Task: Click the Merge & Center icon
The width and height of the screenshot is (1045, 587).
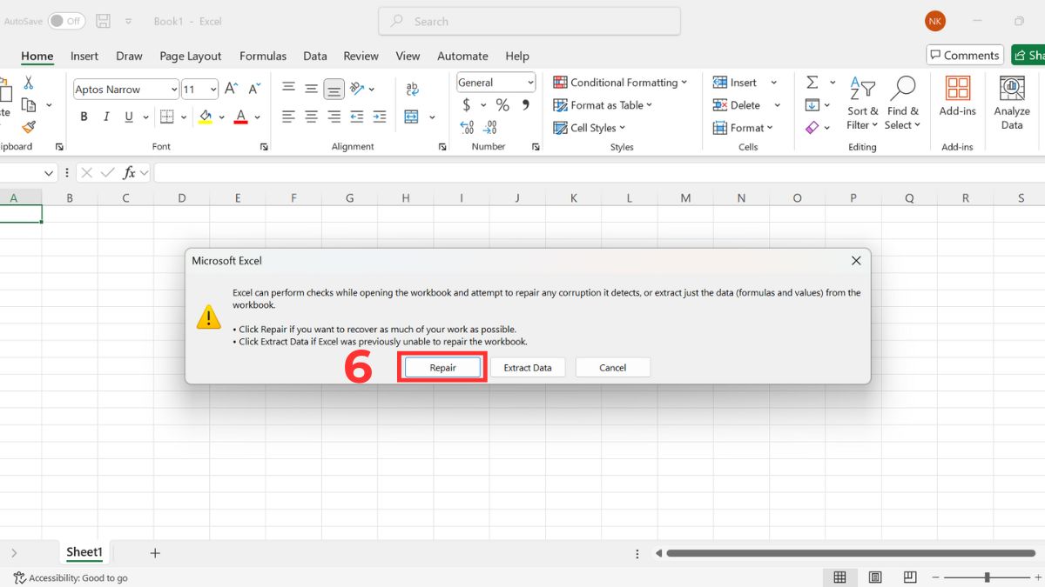Action: 411,117
